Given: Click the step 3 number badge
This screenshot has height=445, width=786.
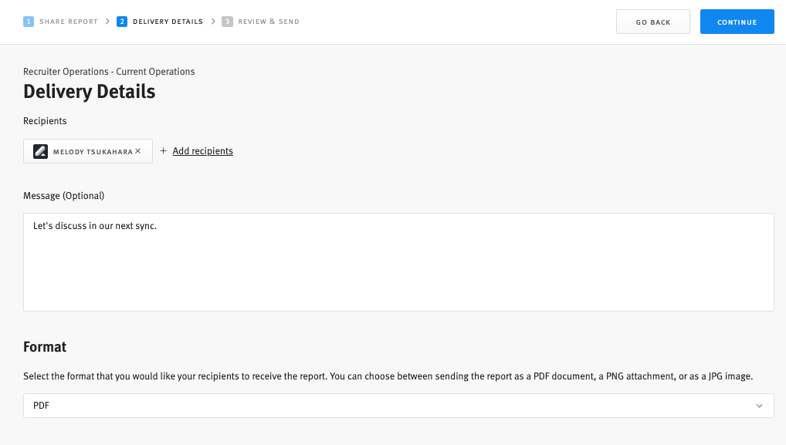Looking at the screenshot, I should 227,22.
